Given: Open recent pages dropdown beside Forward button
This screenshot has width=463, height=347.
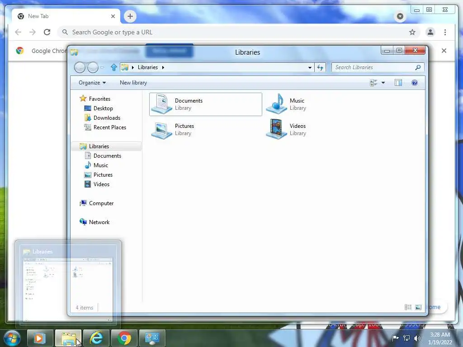Looking at the screenshot, I should click(102, 68).
